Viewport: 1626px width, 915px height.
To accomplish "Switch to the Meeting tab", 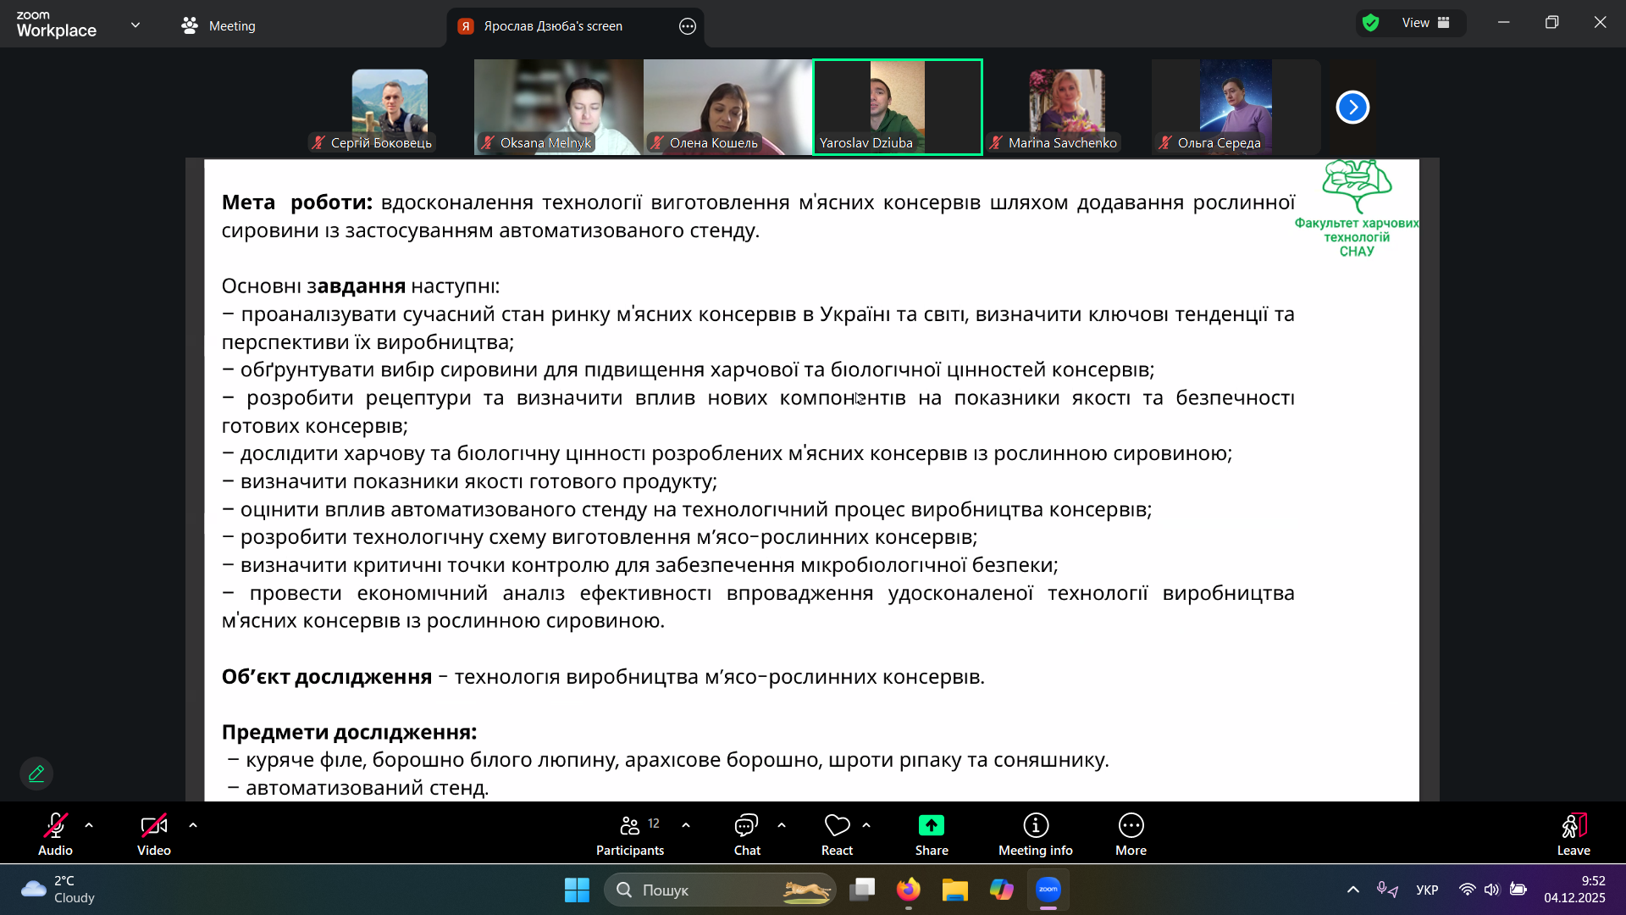I will coord(218,26).
